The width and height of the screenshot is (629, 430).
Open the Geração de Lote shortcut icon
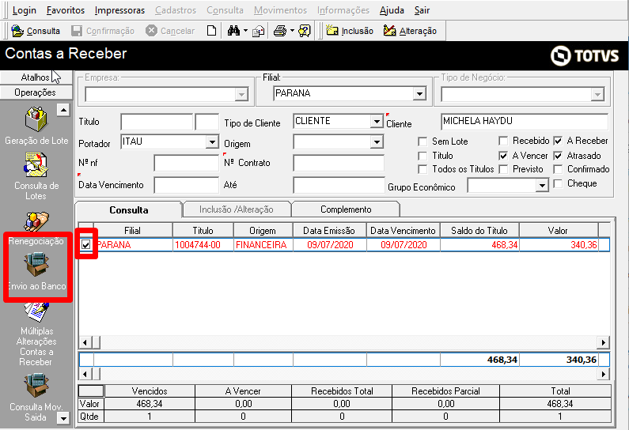pos(36,119)
